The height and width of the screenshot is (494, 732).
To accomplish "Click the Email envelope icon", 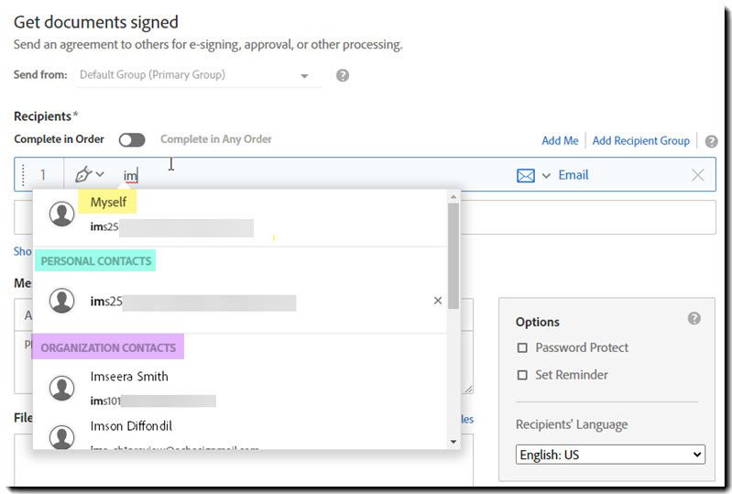I will click(526, 176).
